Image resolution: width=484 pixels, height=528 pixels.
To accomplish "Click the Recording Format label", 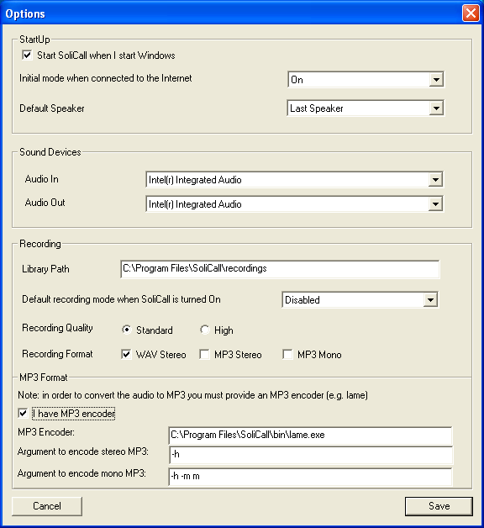I will pyautogui.click(x=57, y=354).
